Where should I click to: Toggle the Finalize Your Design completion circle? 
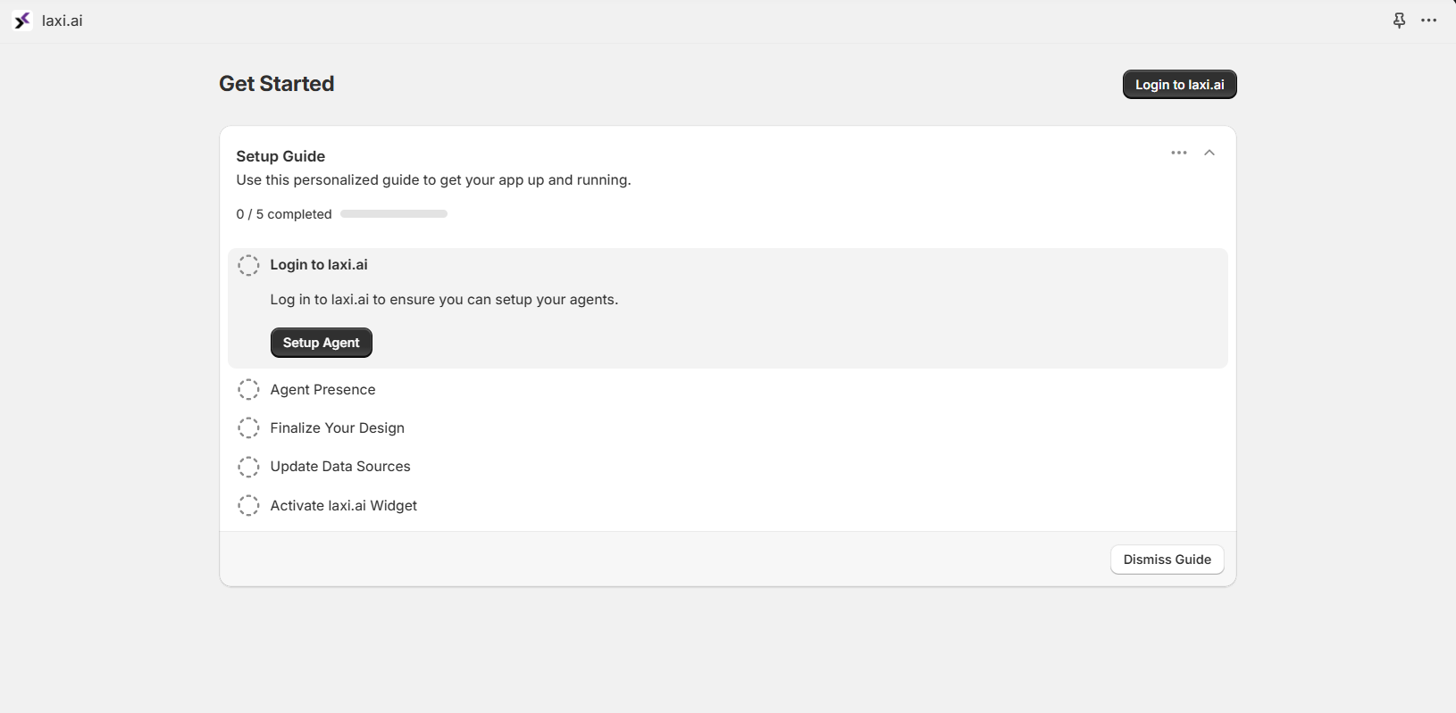click(x=248, y=427)
